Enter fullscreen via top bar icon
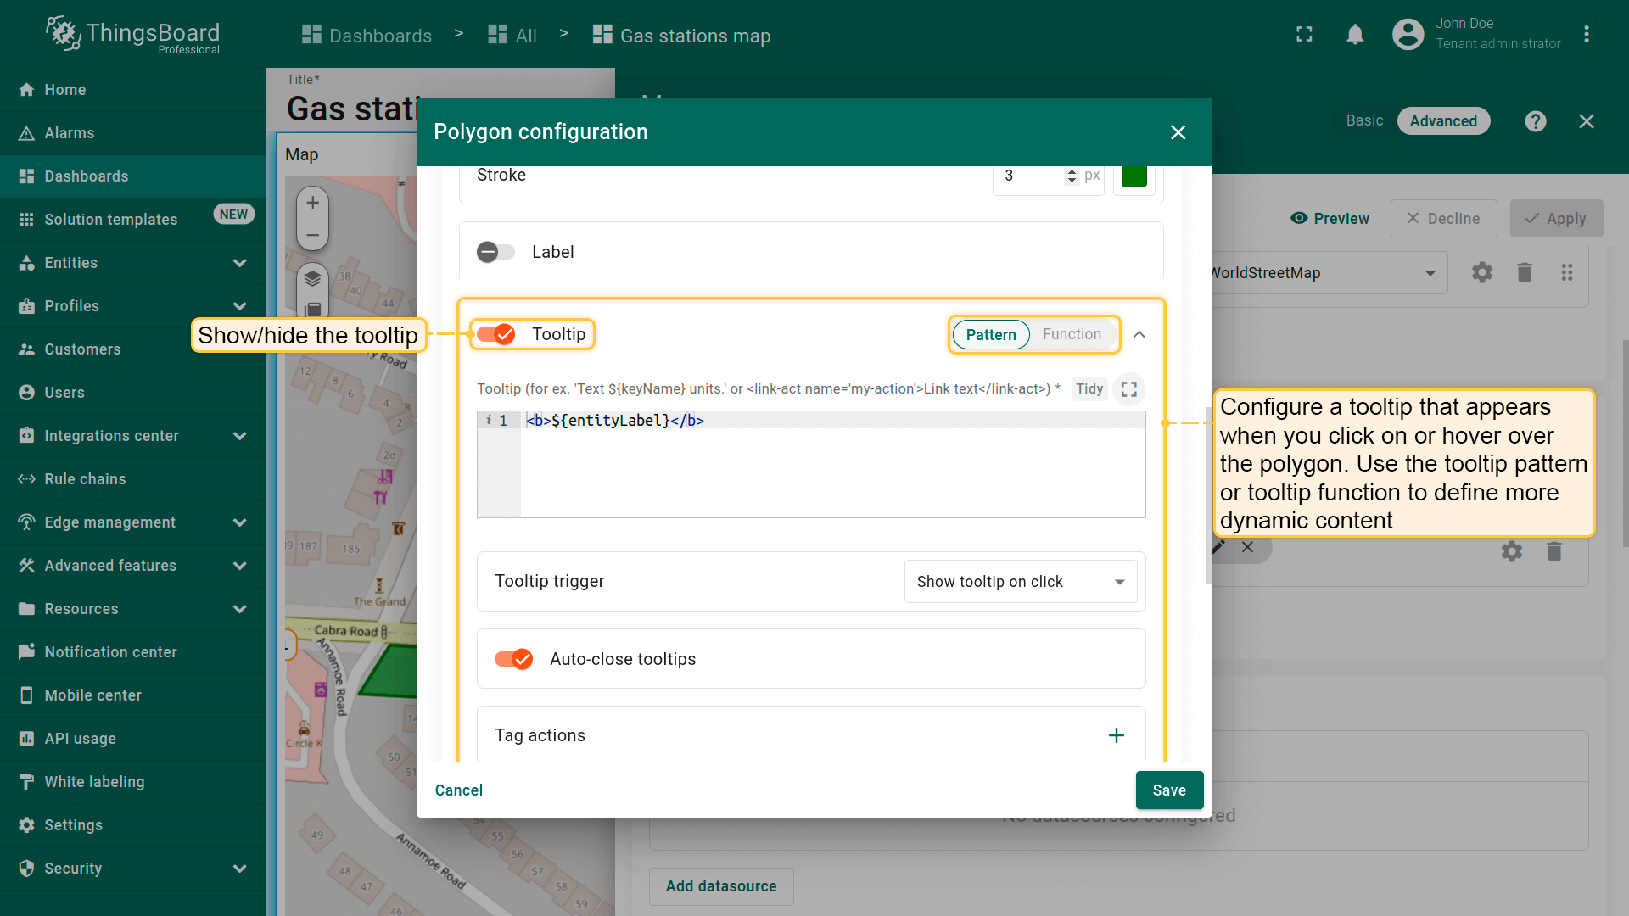This screenshot has height=916, width=1629. [1304, 35]
